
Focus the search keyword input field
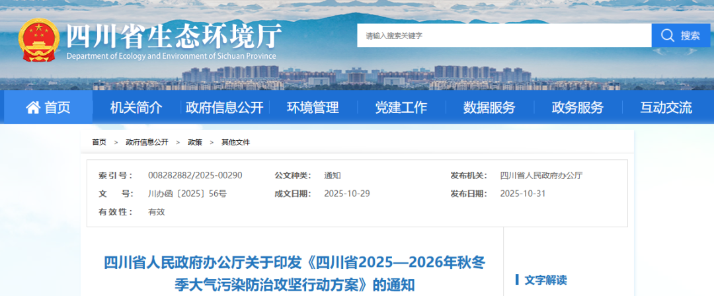pos(504,35)
